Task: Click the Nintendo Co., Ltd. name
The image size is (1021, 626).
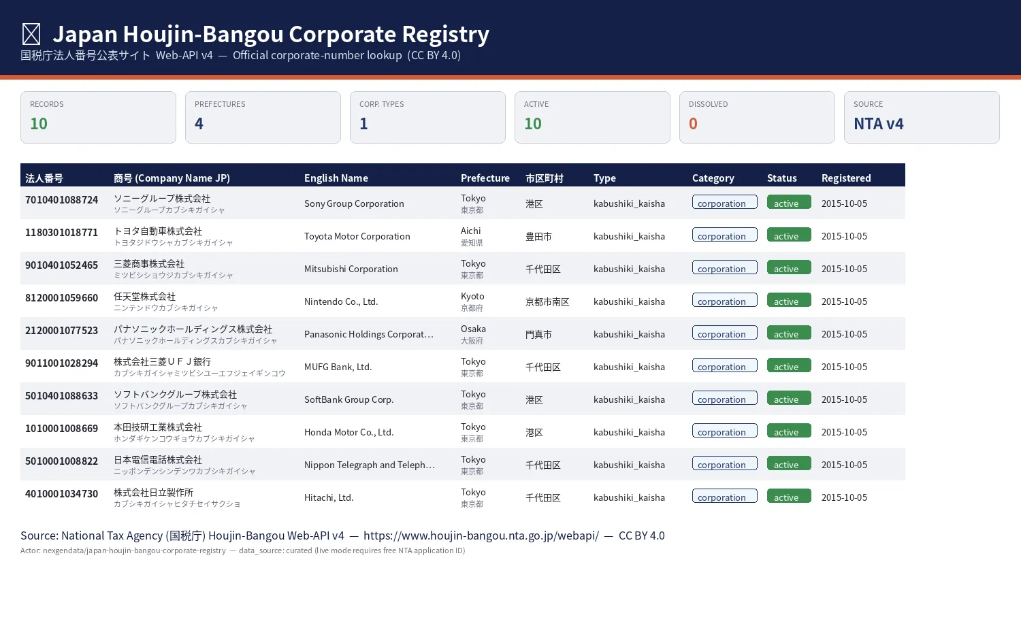Action: pos(341,301)
